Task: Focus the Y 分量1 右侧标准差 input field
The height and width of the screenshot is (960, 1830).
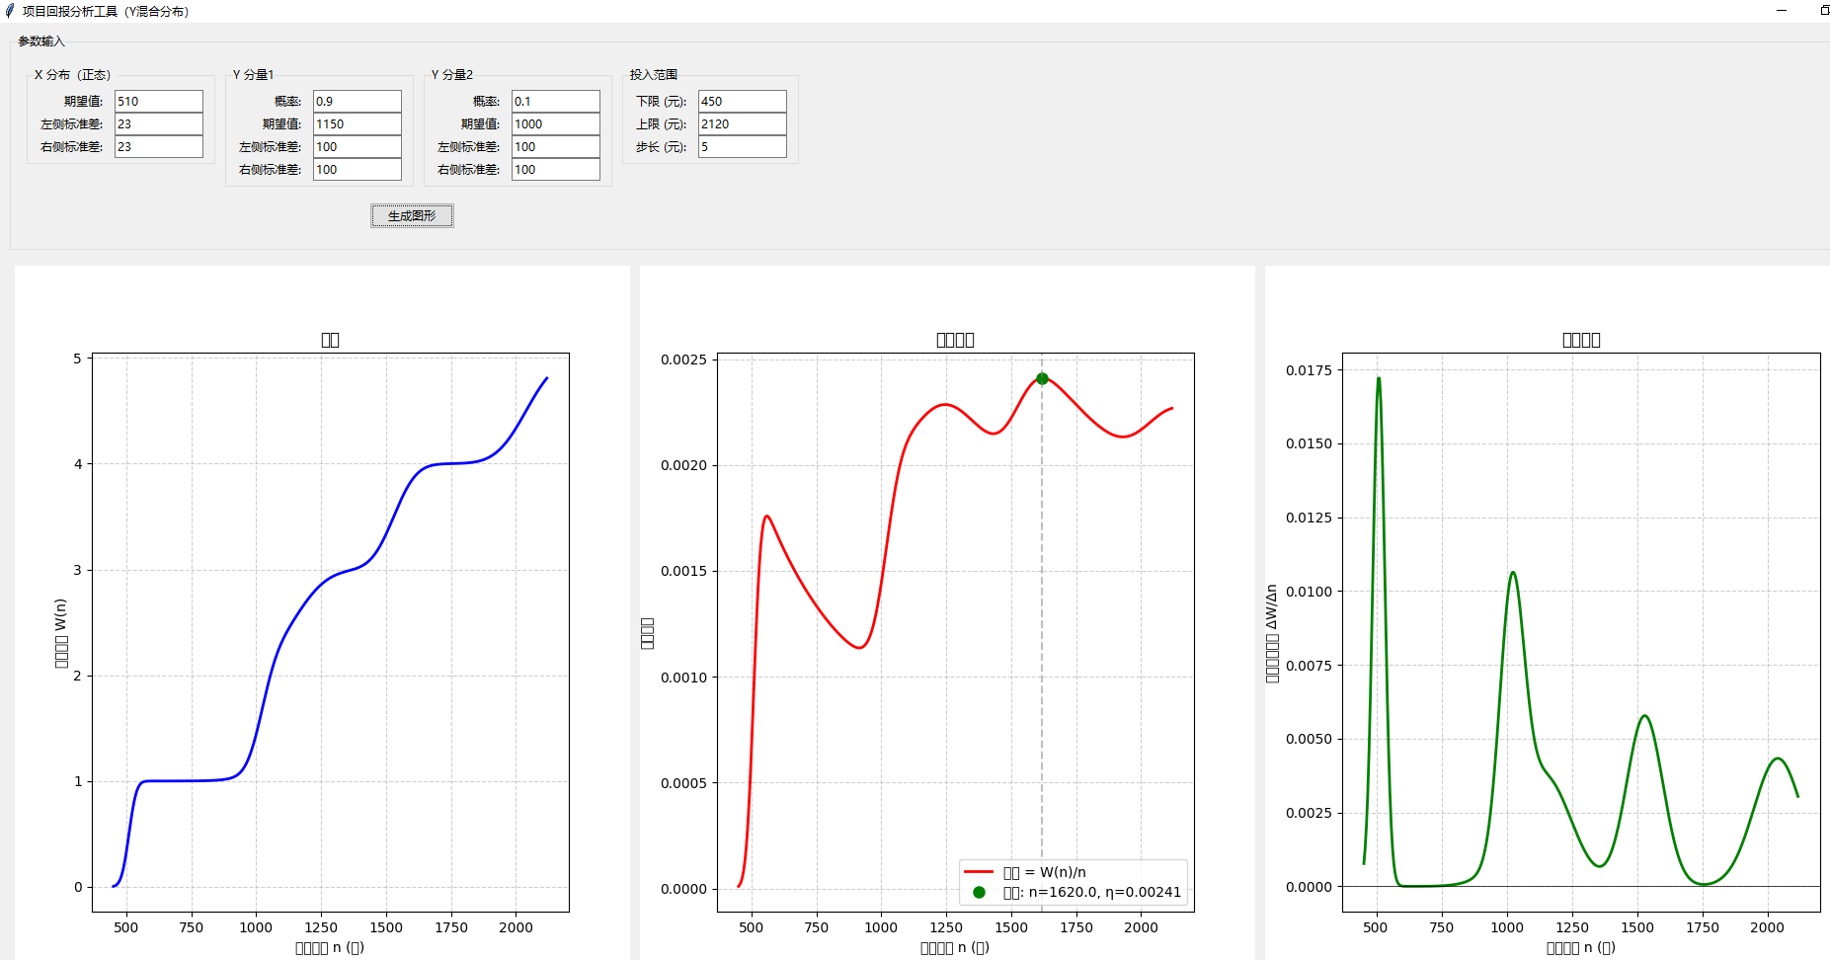Action: click(x=357, y=169)
